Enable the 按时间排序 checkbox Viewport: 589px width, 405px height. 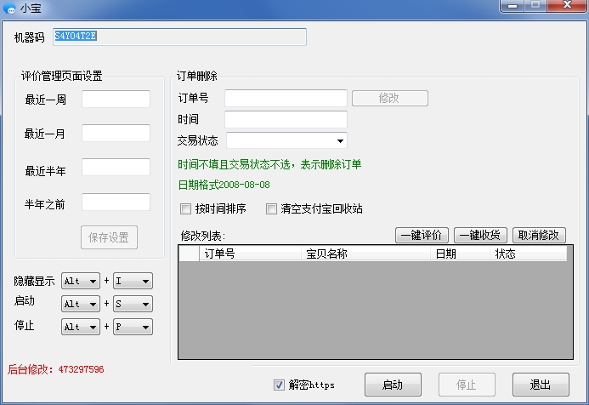click(185, 208)
